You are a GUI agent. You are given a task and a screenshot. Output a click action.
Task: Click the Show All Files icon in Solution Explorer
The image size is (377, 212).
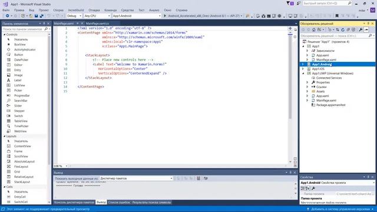click(353, 30)
